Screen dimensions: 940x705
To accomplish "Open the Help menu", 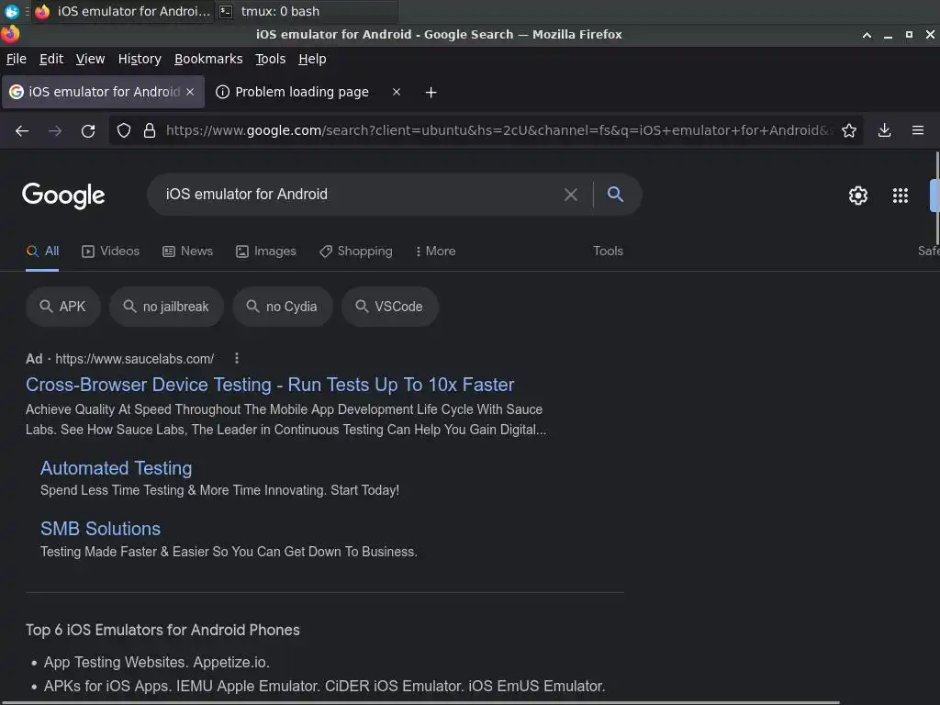I will coord(312,59).
